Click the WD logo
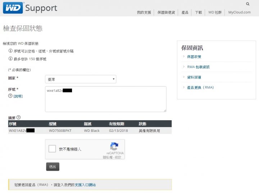The image size is (259, 193). (13, 8)
